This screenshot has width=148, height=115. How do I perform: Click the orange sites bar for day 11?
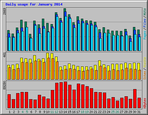(53, 69)
